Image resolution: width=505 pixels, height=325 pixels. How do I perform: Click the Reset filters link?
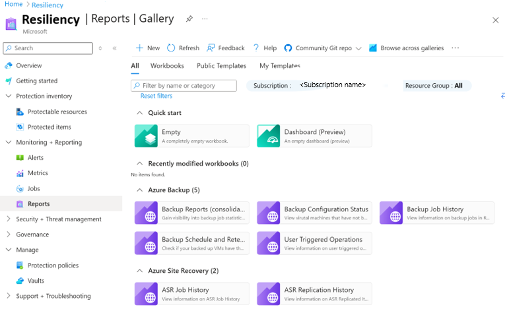click(156, 96)
